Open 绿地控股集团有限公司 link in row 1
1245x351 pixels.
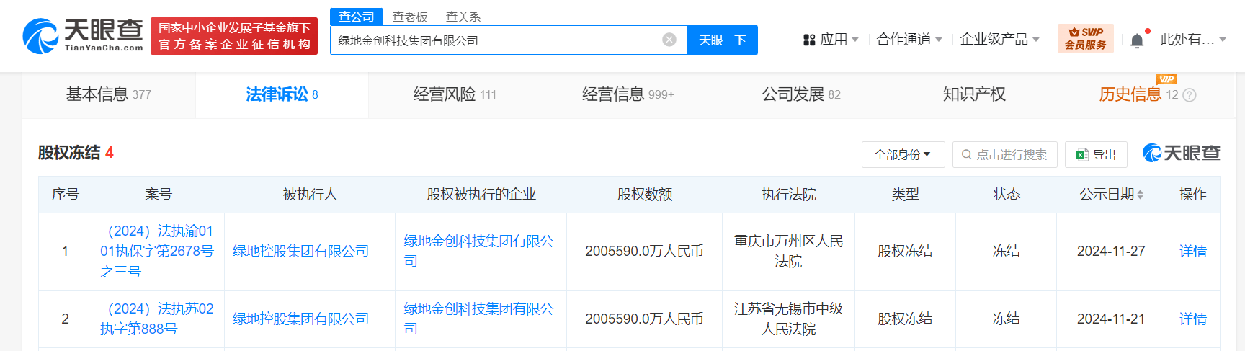coord(300,252)
